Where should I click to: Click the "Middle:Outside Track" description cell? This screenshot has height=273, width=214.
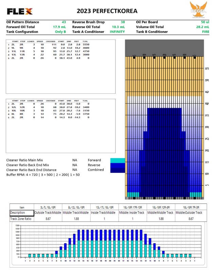191,213
